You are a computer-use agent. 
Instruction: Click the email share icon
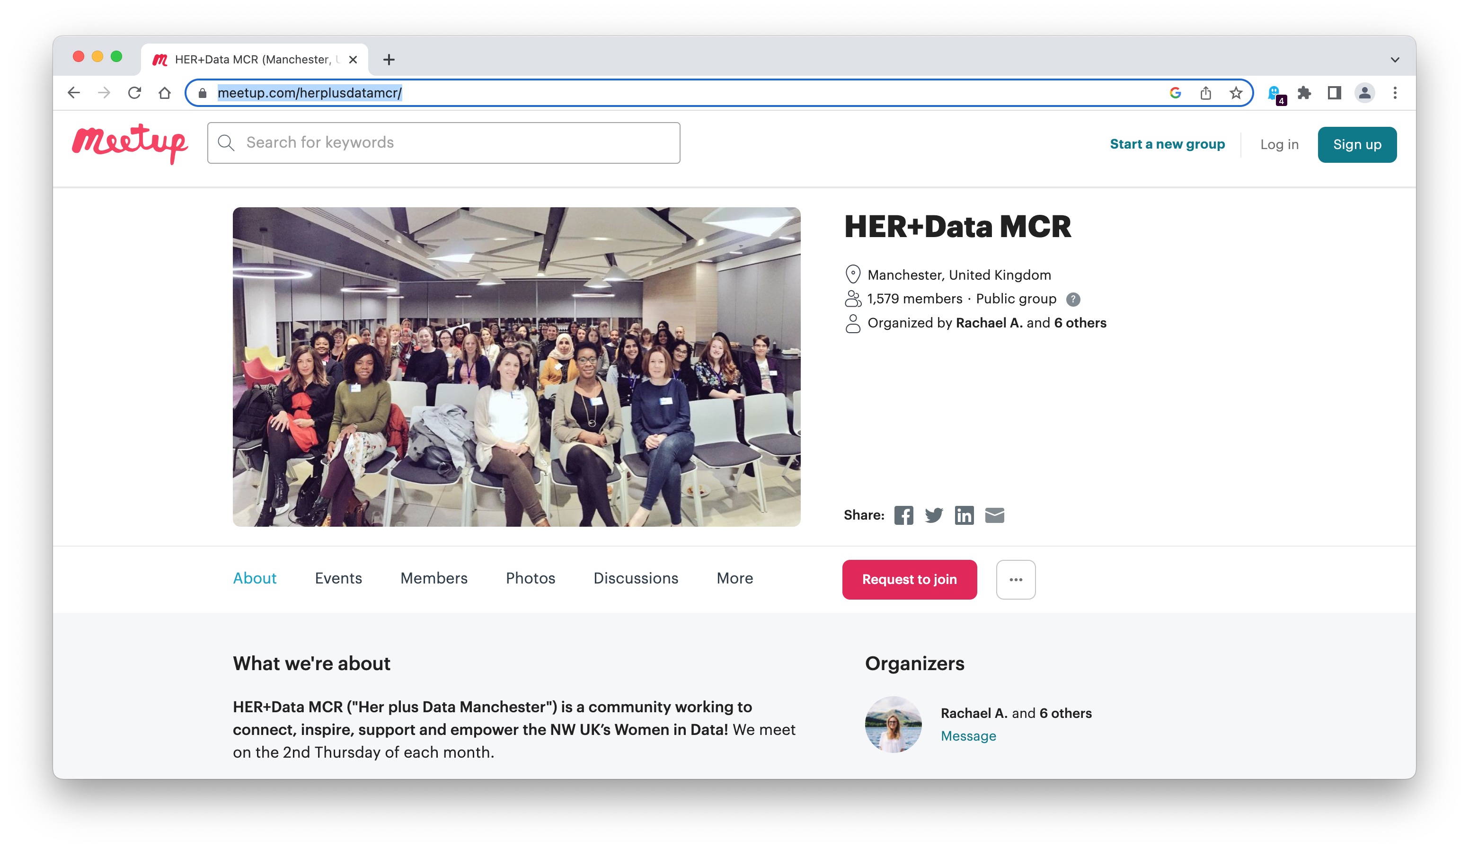[x=994, y=514]
